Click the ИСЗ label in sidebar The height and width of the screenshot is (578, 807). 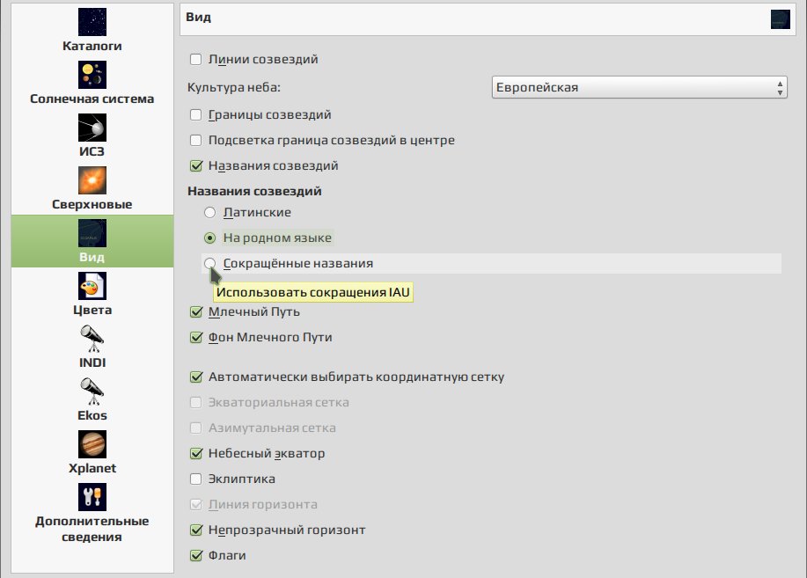click(x=92, y=151)
